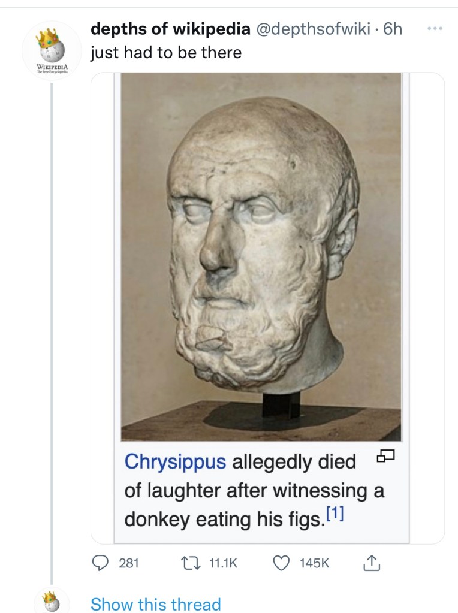Click the reply speech bubble icon
Viewport: 458px width, 613px height.
100,563
